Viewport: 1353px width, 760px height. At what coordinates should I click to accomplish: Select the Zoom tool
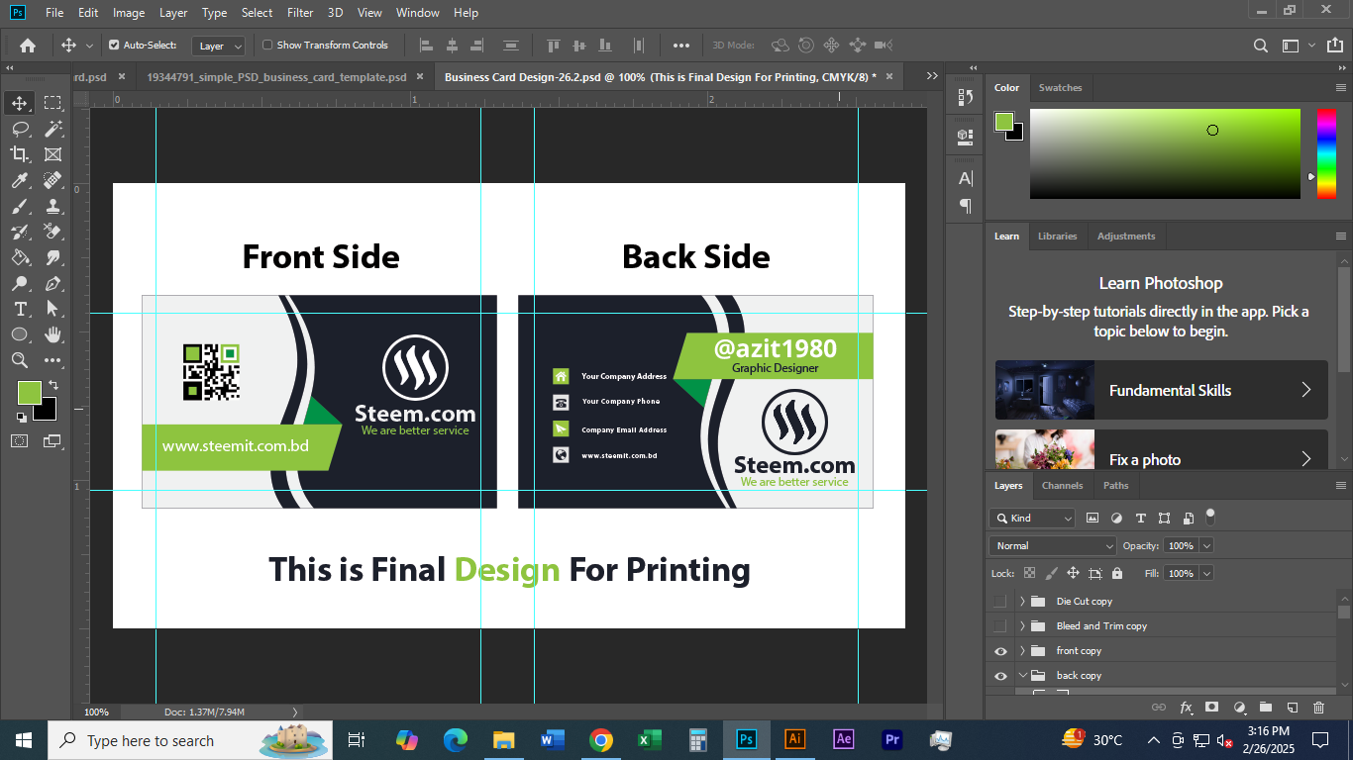pos(20,361)
